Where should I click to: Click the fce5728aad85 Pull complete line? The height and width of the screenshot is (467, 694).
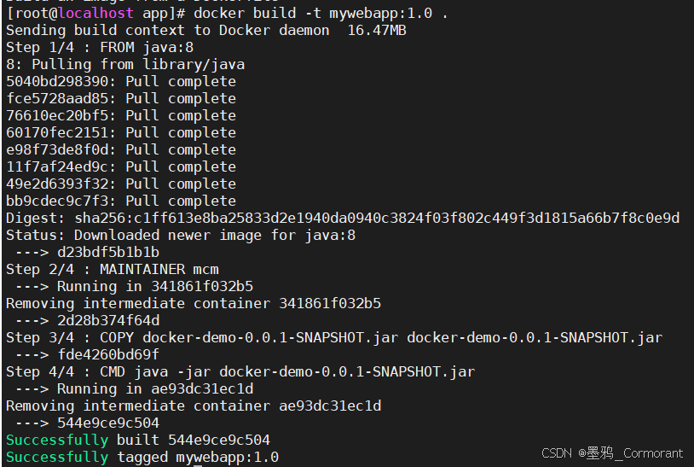[x=120, y=99]
